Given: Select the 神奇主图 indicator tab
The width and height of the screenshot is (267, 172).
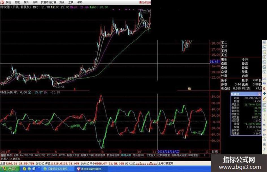Looking at the screenshot, I should coord(193,155).
